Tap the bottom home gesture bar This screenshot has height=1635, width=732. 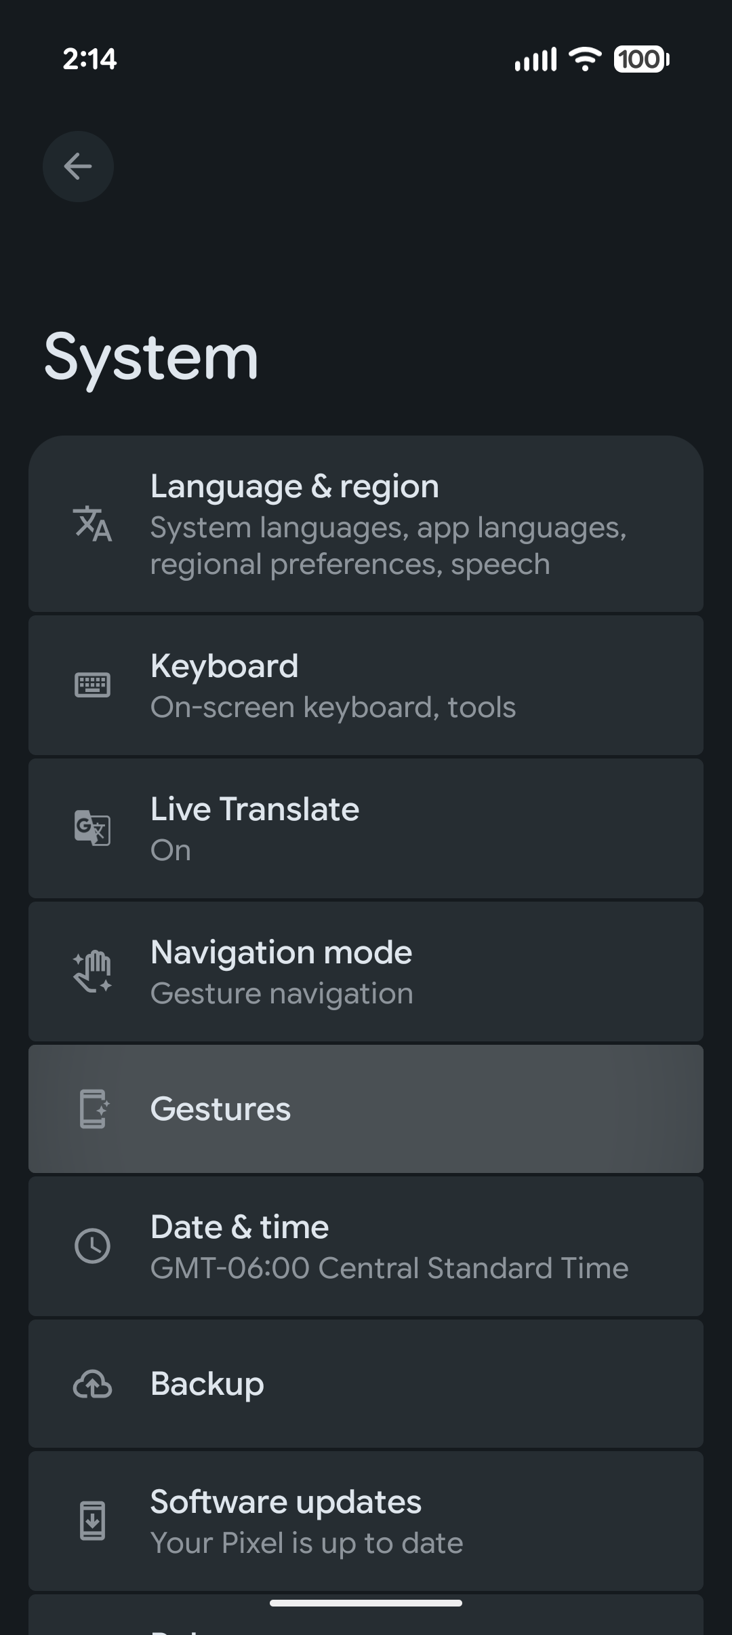coord(366,1603)
